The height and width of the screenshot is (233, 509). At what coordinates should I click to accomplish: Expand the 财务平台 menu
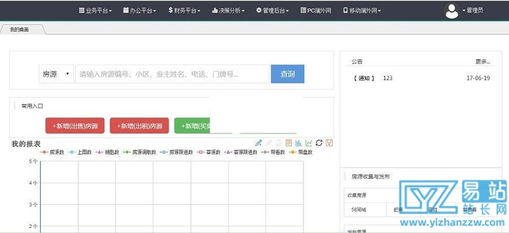click(184, 11)
